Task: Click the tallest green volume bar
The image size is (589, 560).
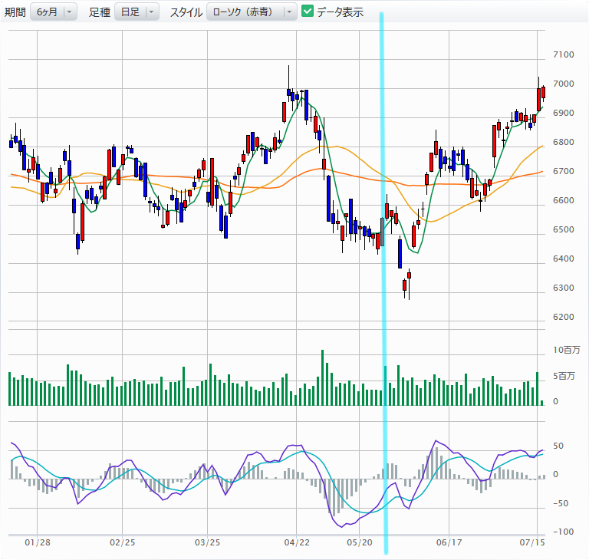Action: coord(323,377)
